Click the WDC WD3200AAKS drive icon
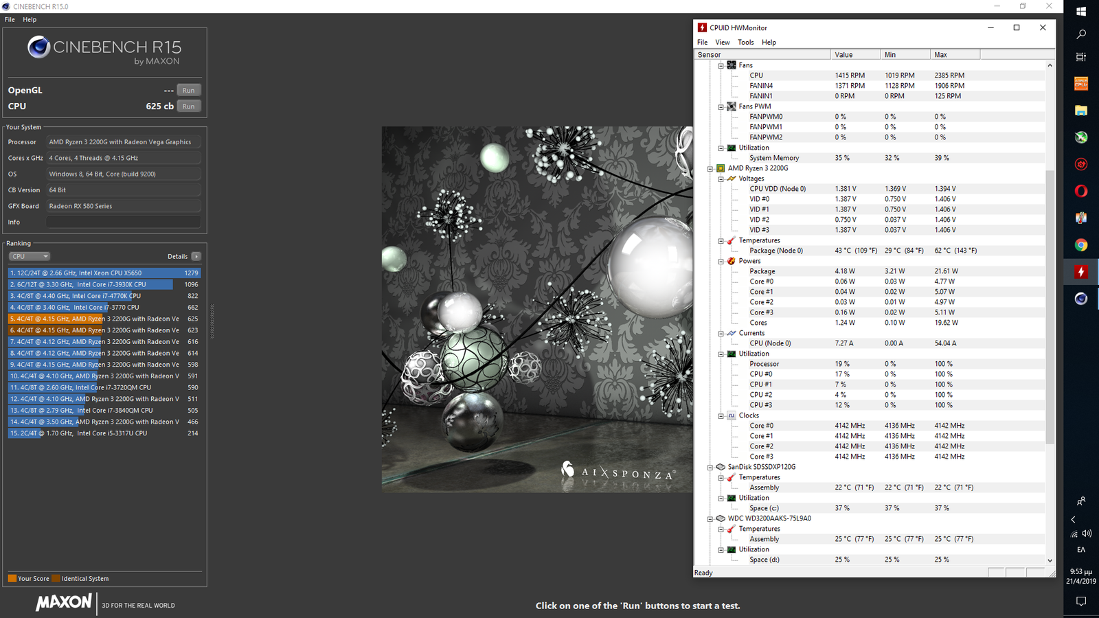 [x=721, y=518]
